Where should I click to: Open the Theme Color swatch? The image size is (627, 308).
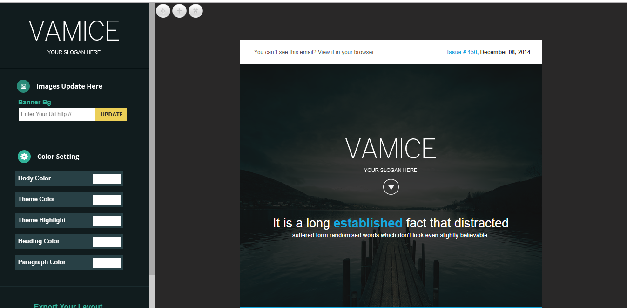pyautogui.click(x=106, y=200)
